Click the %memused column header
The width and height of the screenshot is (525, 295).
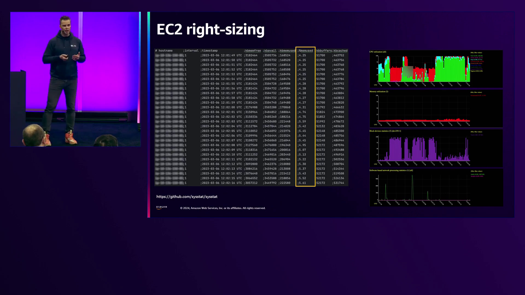(306, 51)
